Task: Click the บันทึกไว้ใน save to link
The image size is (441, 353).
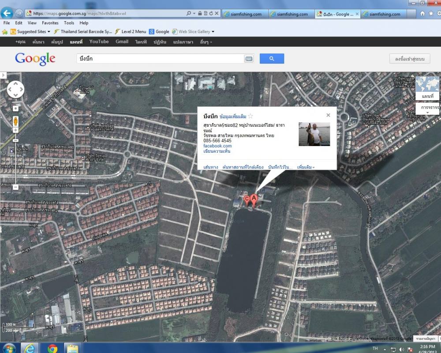Action: [280, 167]
